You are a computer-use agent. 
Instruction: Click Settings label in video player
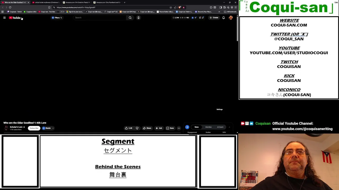point(220,109)
